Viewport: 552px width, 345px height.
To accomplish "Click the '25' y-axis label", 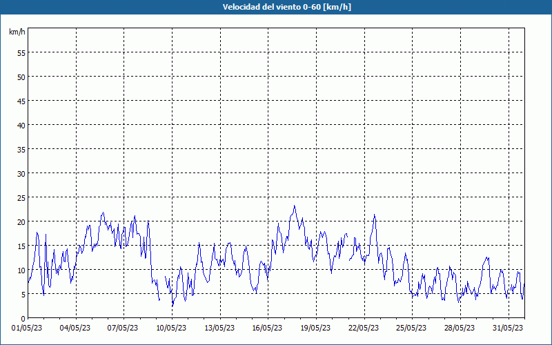I will pos(21,198).
